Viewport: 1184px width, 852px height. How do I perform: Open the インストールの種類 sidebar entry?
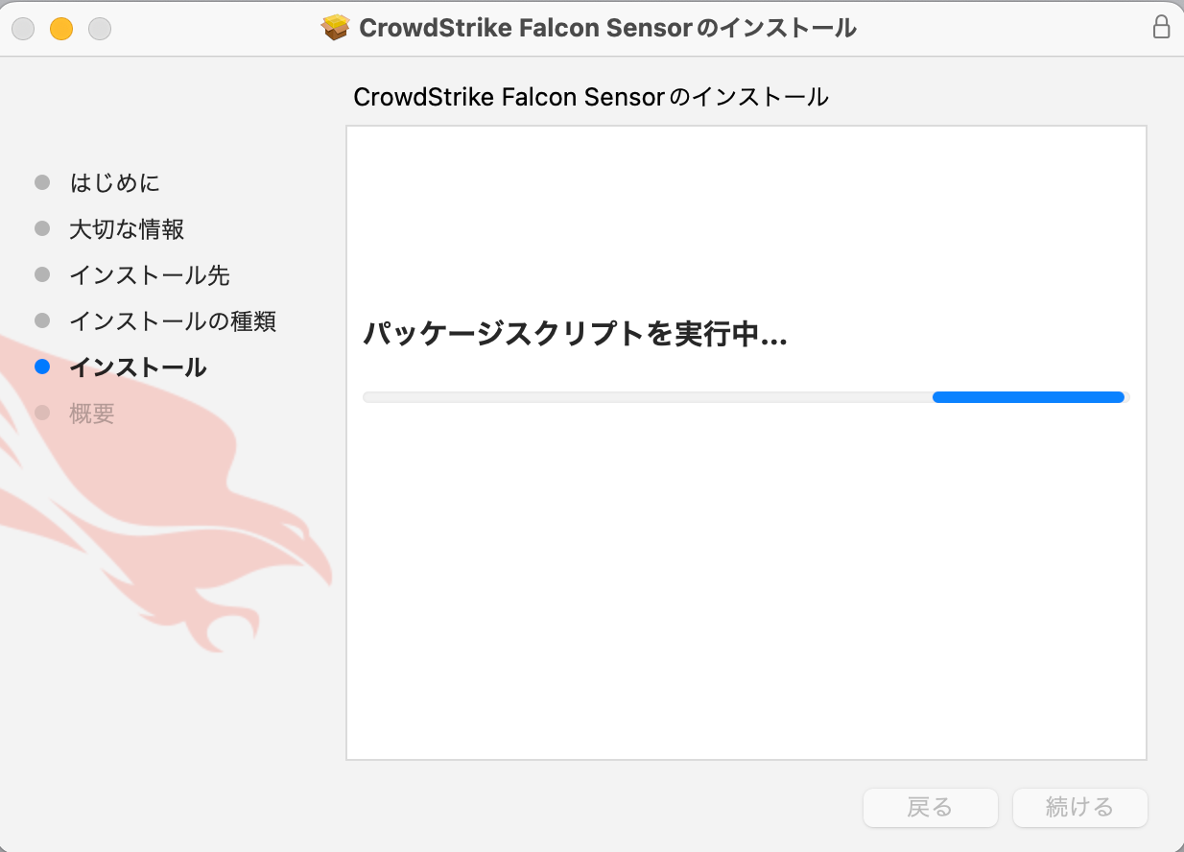(173, 320)
